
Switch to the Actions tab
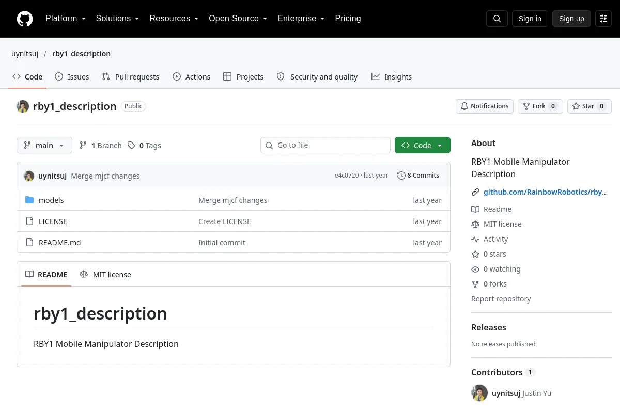192,77
